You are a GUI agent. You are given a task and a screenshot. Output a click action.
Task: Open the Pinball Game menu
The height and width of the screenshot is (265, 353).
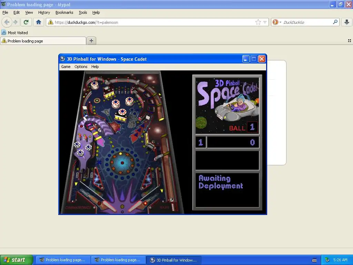pyautogui.click(x=66, y=67)
